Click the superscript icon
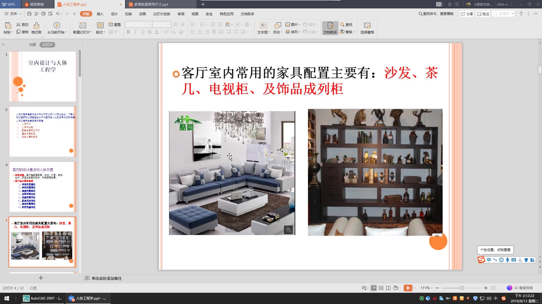 pyautogui.click(x=166, y=32)
